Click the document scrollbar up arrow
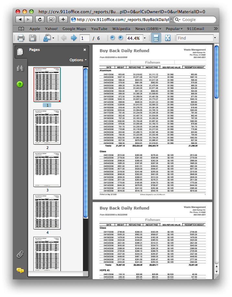Screen dimensions: 232x297 point(216,266)
